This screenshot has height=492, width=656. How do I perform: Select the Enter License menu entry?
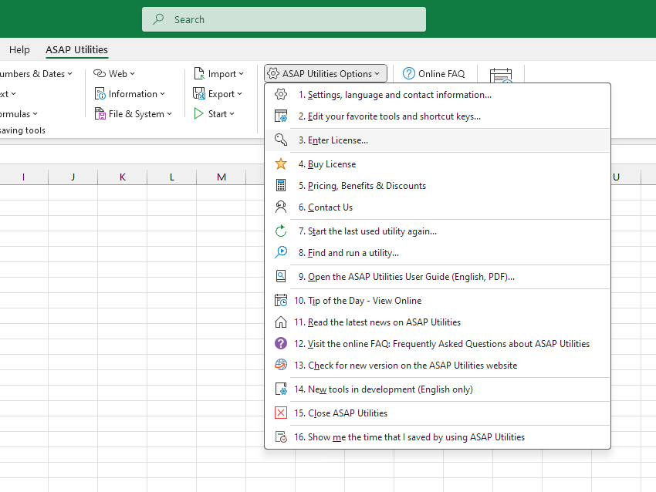coord(438,140)
